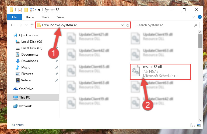
Task: Click the vertical scrollbar down arrow
Action: [x=200, y=120]
